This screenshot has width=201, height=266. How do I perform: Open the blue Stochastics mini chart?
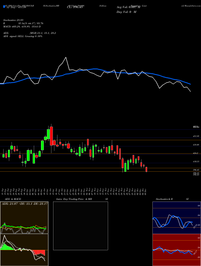coord(176,218)
